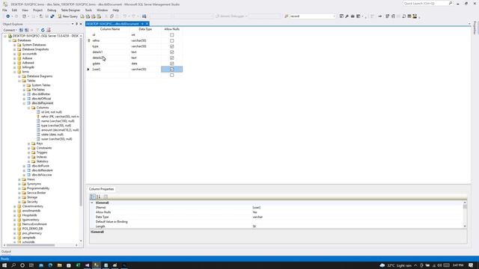Toggle Allow Nulls for [user] column
The height and width of the screenshot is (269, 479).
point(171,69)
